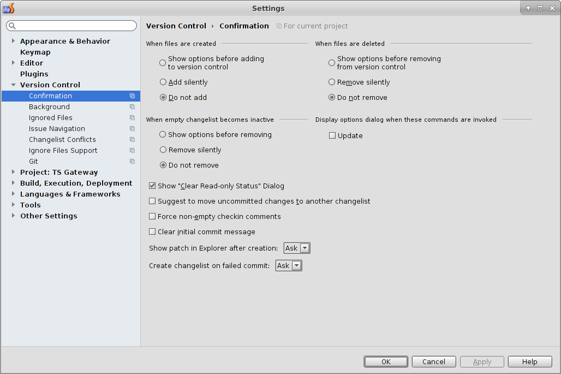
Task: Maximize the Settings window
Action: 540,8
